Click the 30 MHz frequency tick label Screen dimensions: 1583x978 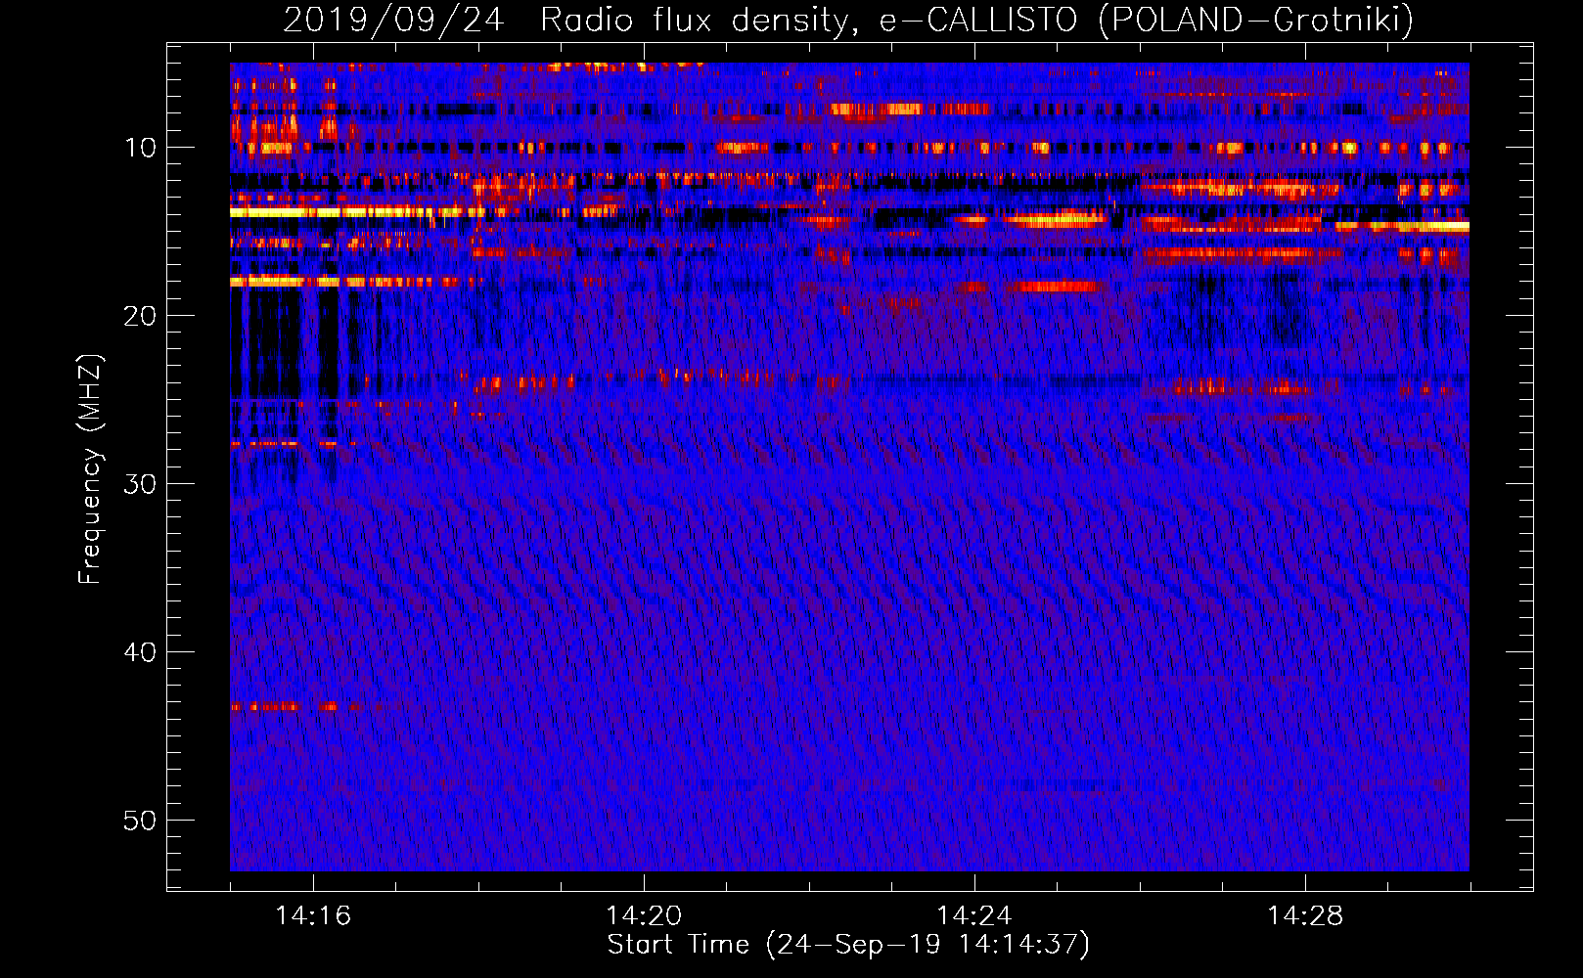(x=141, y=484)
